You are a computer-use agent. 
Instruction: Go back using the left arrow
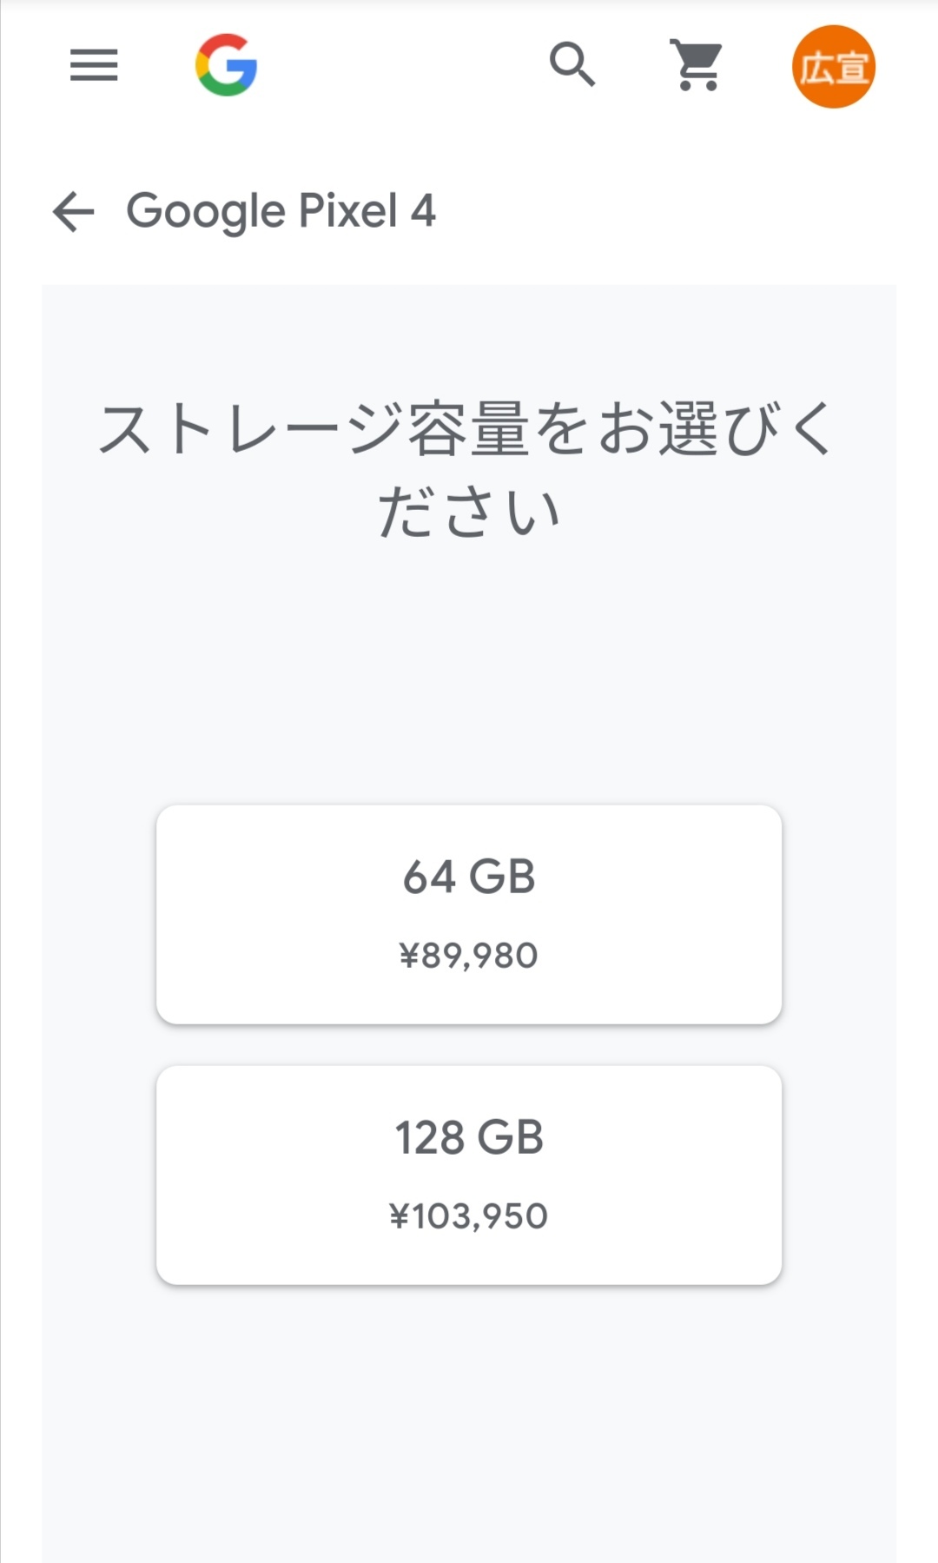pos(74,211)
